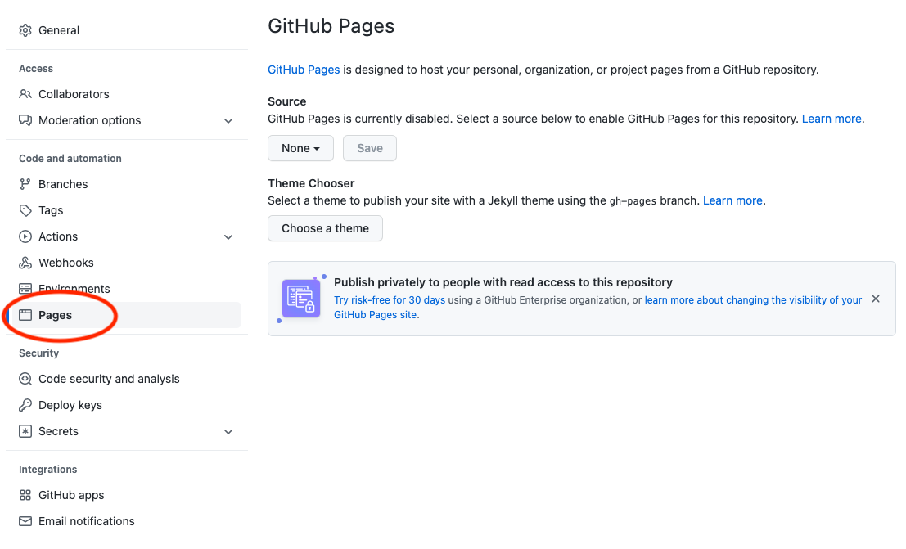Open Email notifications via envelope icon

tap(24, 521)
